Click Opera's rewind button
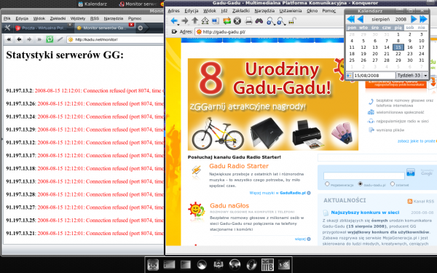 click(9, 39)
